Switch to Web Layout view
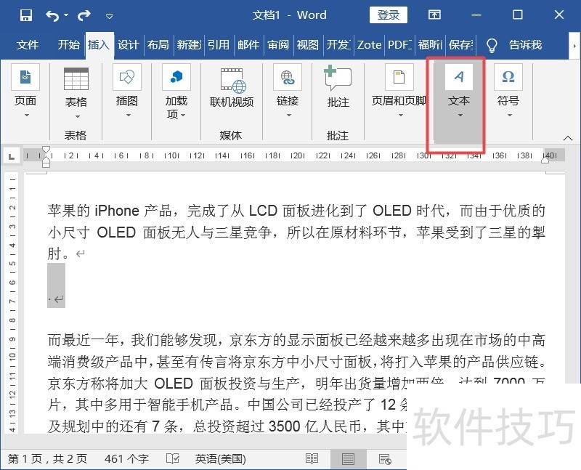581x470 pixels. click(x=384, y=459)
